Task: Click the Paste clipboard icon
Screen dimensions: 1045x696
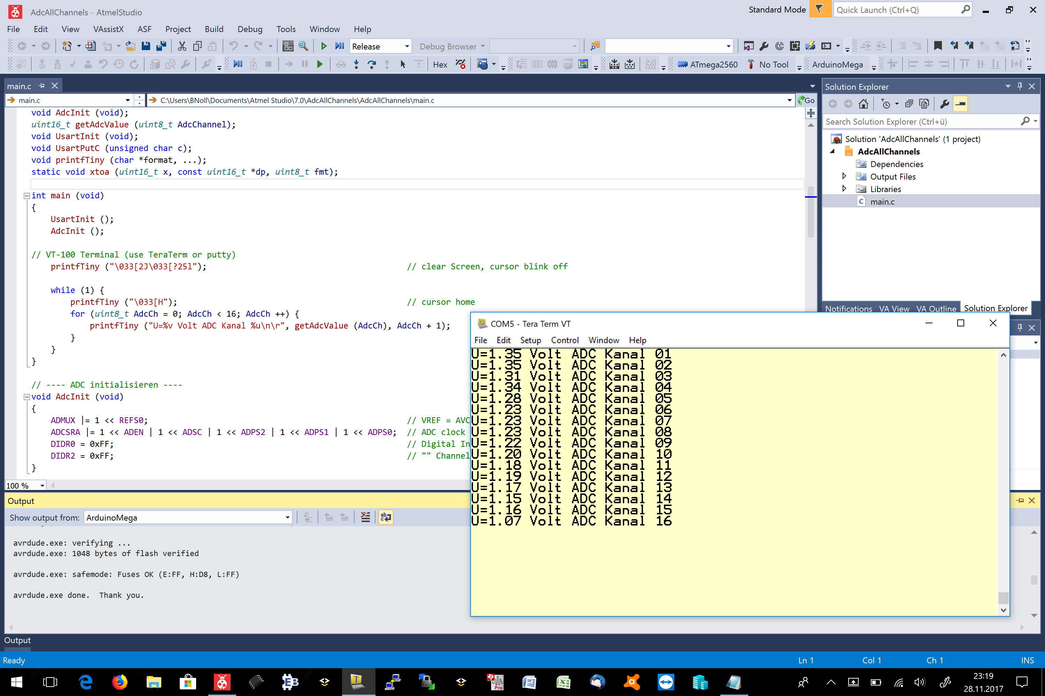Action: coord(212,46)
